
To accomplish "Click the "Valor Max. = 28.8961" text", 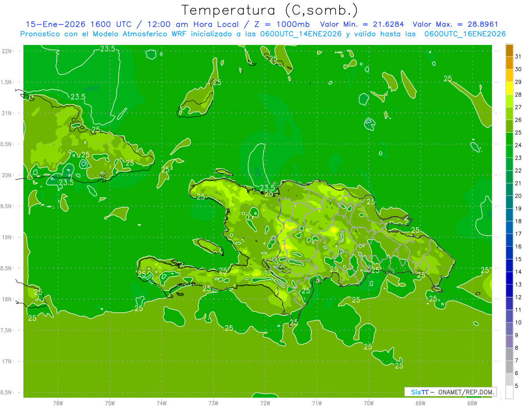I will click(x=455, y=24).
